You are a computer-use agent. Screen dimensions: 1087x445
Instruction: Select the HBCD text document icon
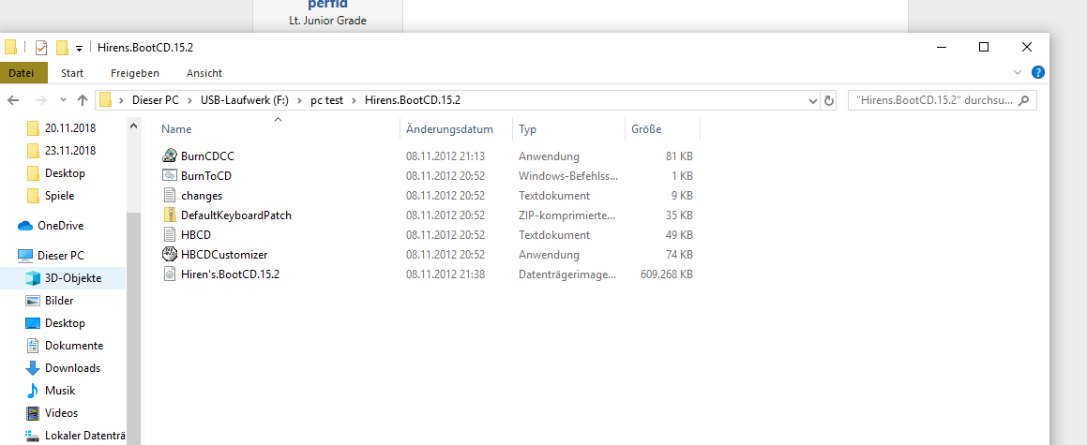pos(170,234)
